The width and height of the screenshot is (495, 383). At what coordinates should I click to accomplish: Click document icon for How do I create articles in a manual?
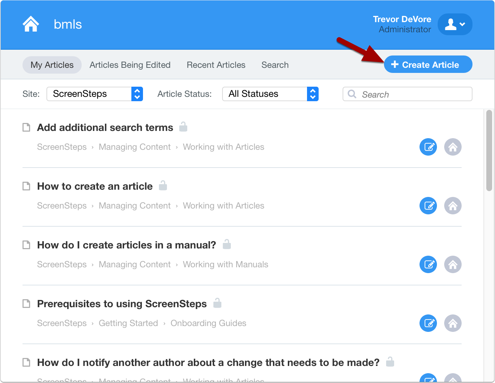pos(26,245)
